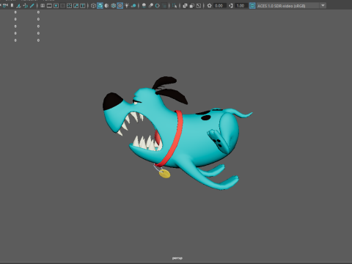
Task: Toggle Motion Blur in viewport
Action: [x=151, y=6]
